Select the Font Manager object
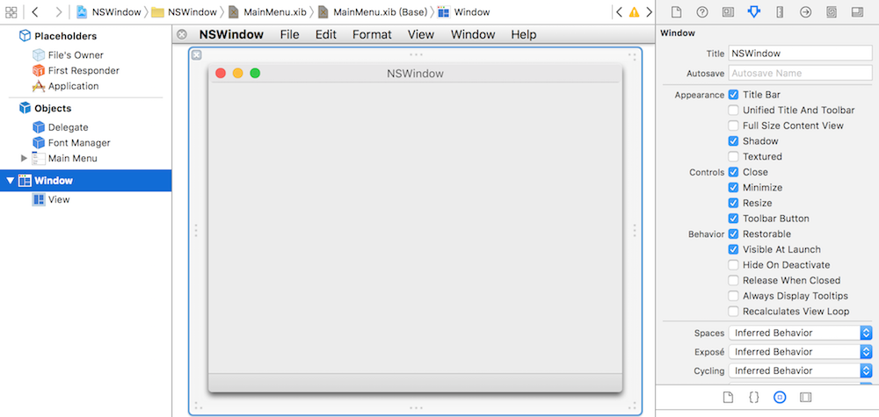The image size is (879, 417). pos(71,143)
